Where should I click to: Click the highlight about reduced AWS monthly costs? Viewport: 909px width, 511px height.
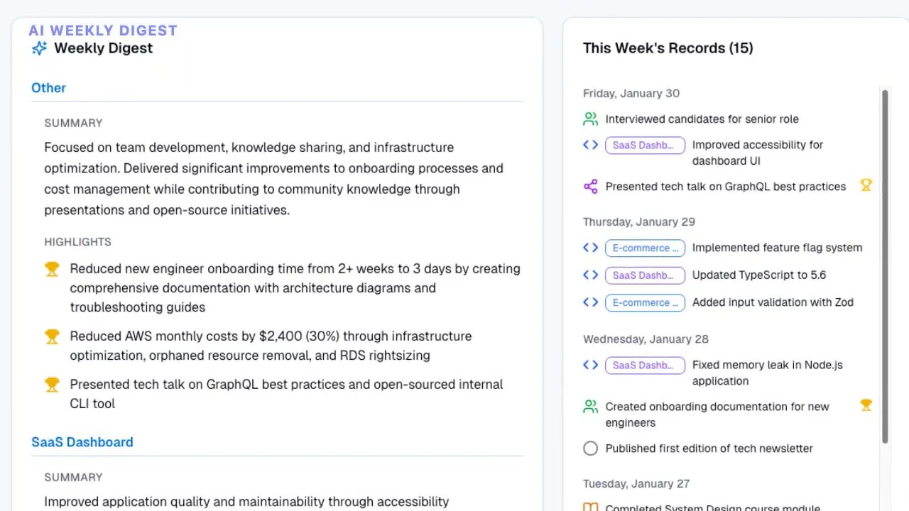click(271, 346)
